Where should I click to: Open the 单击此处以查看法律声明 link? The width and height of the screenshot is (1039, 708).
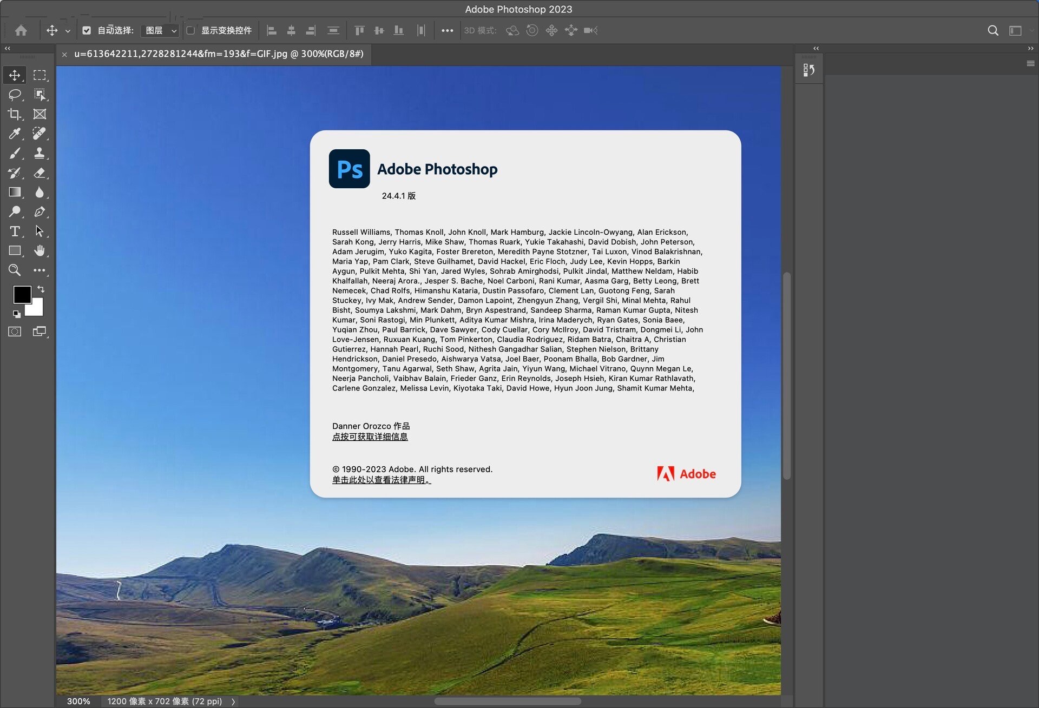coord(381,480)
